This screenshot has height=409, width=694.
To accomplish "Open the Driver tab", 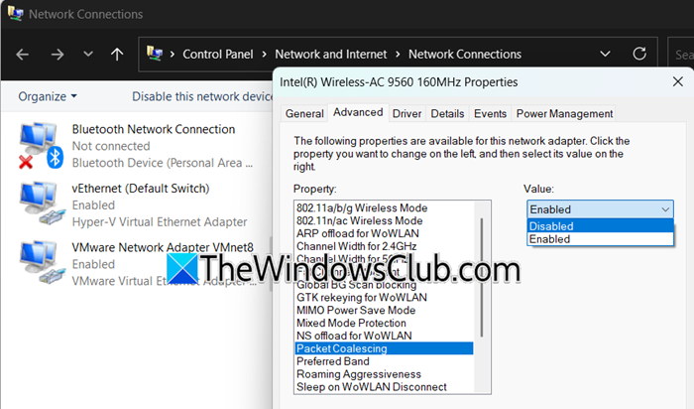I will (406, 114).
